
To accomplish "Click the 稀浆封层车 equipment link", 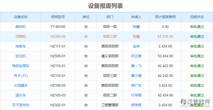I will point(21,66).
